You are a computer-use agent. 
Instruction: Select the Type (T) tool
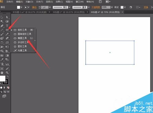click(x=7, y=26)
